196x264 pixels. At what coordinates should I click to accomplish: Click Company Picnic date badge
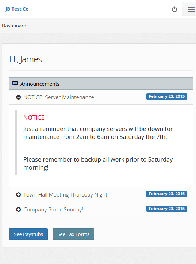[x=167, y=209]
